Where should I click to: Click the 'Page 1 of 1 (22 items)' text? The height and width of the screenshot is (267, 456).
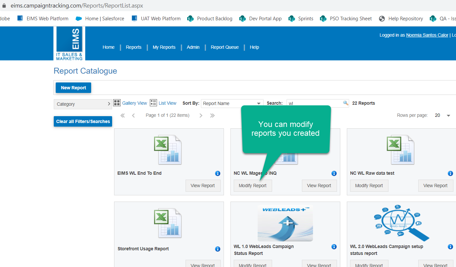[x=168, y=115]
